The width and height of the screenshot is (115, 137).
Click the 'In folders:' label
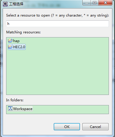tap(15, 100)
